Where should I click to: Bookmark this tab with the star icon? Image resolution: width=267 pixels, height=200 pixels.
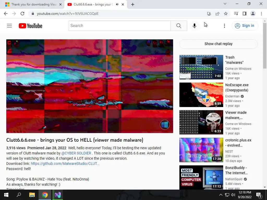point(226,14)
